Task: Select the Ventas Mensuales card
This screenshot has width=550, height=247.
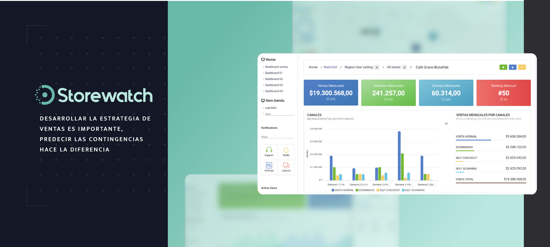Action: point(331,93)
